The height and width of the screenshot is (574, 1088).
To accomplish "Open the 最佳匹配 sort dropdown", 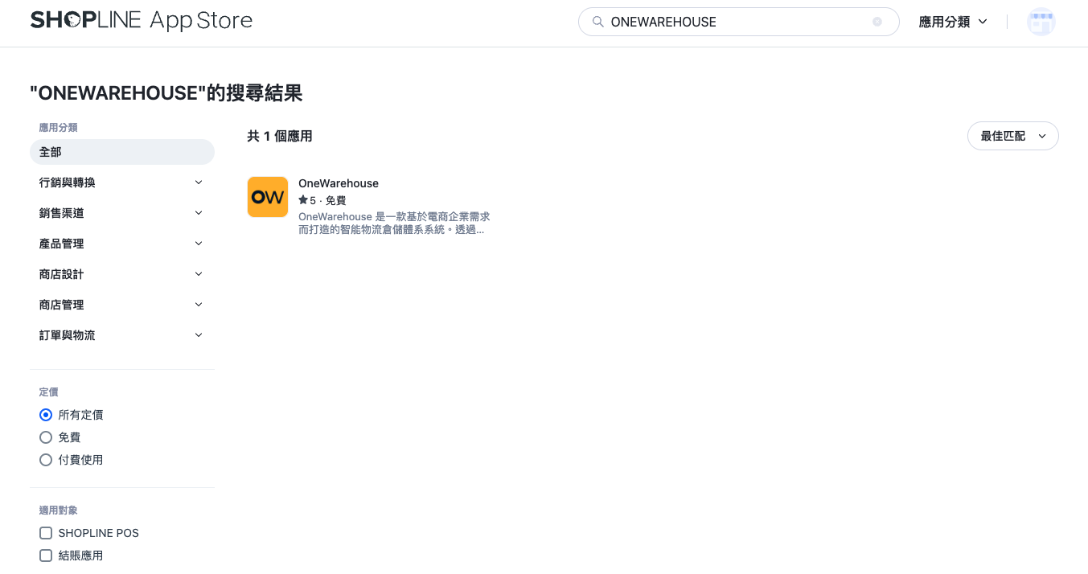I will point(1013,136).
